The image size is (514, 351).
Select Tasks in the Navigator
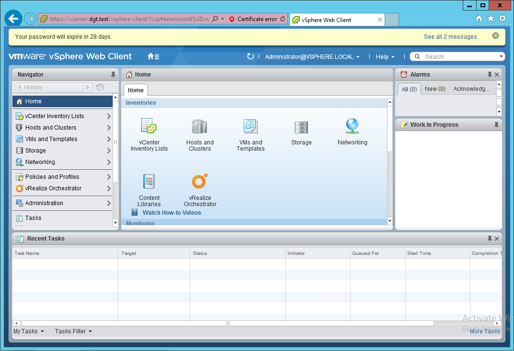pos(62,218)
